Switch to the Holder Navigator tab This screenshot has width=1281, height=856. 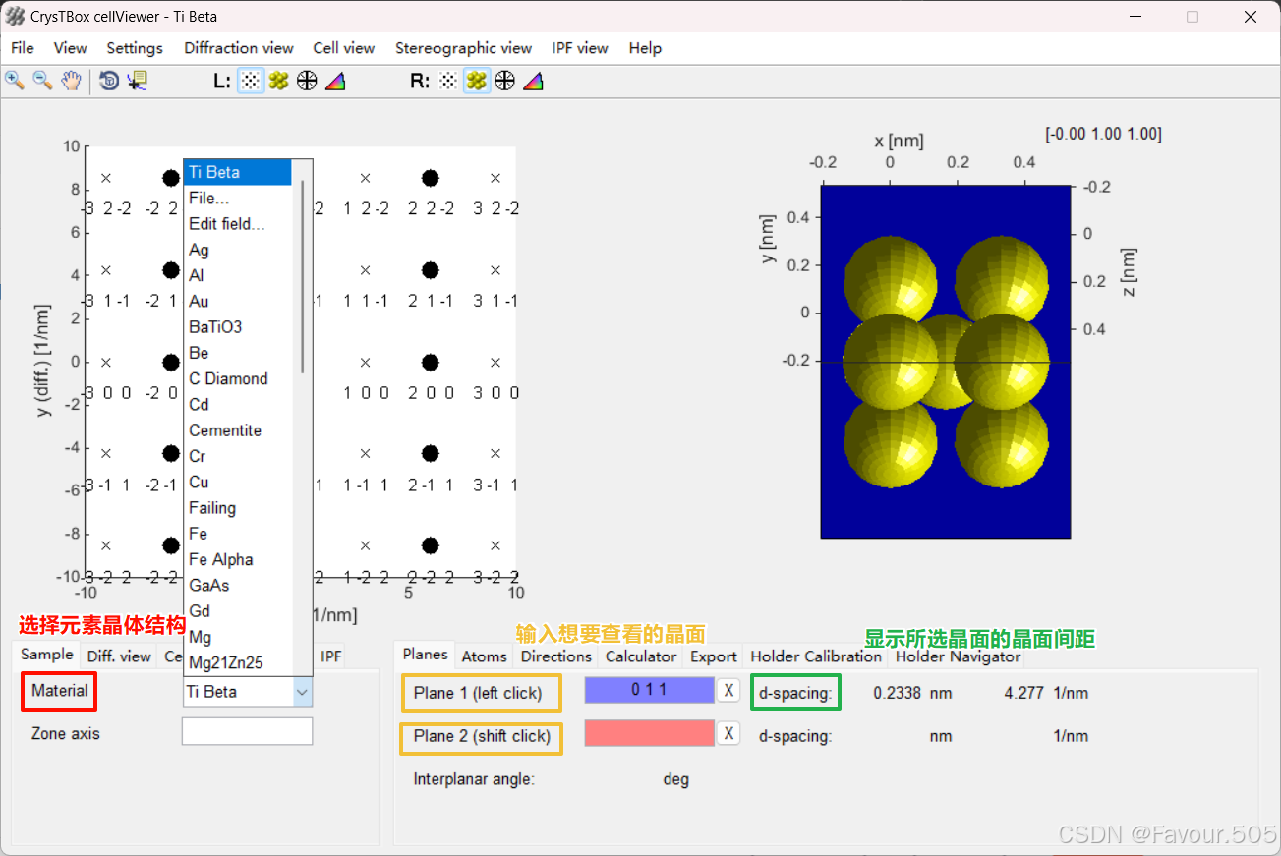pos(958,656)
